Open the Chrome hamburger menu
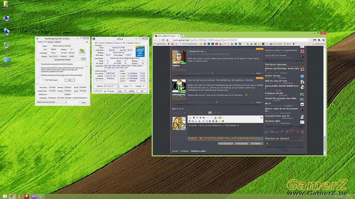Viewport: 355px width, 199px height. (324, 40)
